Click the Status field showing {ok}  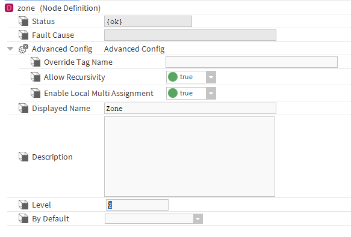pyautogui.click(x=148, y=22)
